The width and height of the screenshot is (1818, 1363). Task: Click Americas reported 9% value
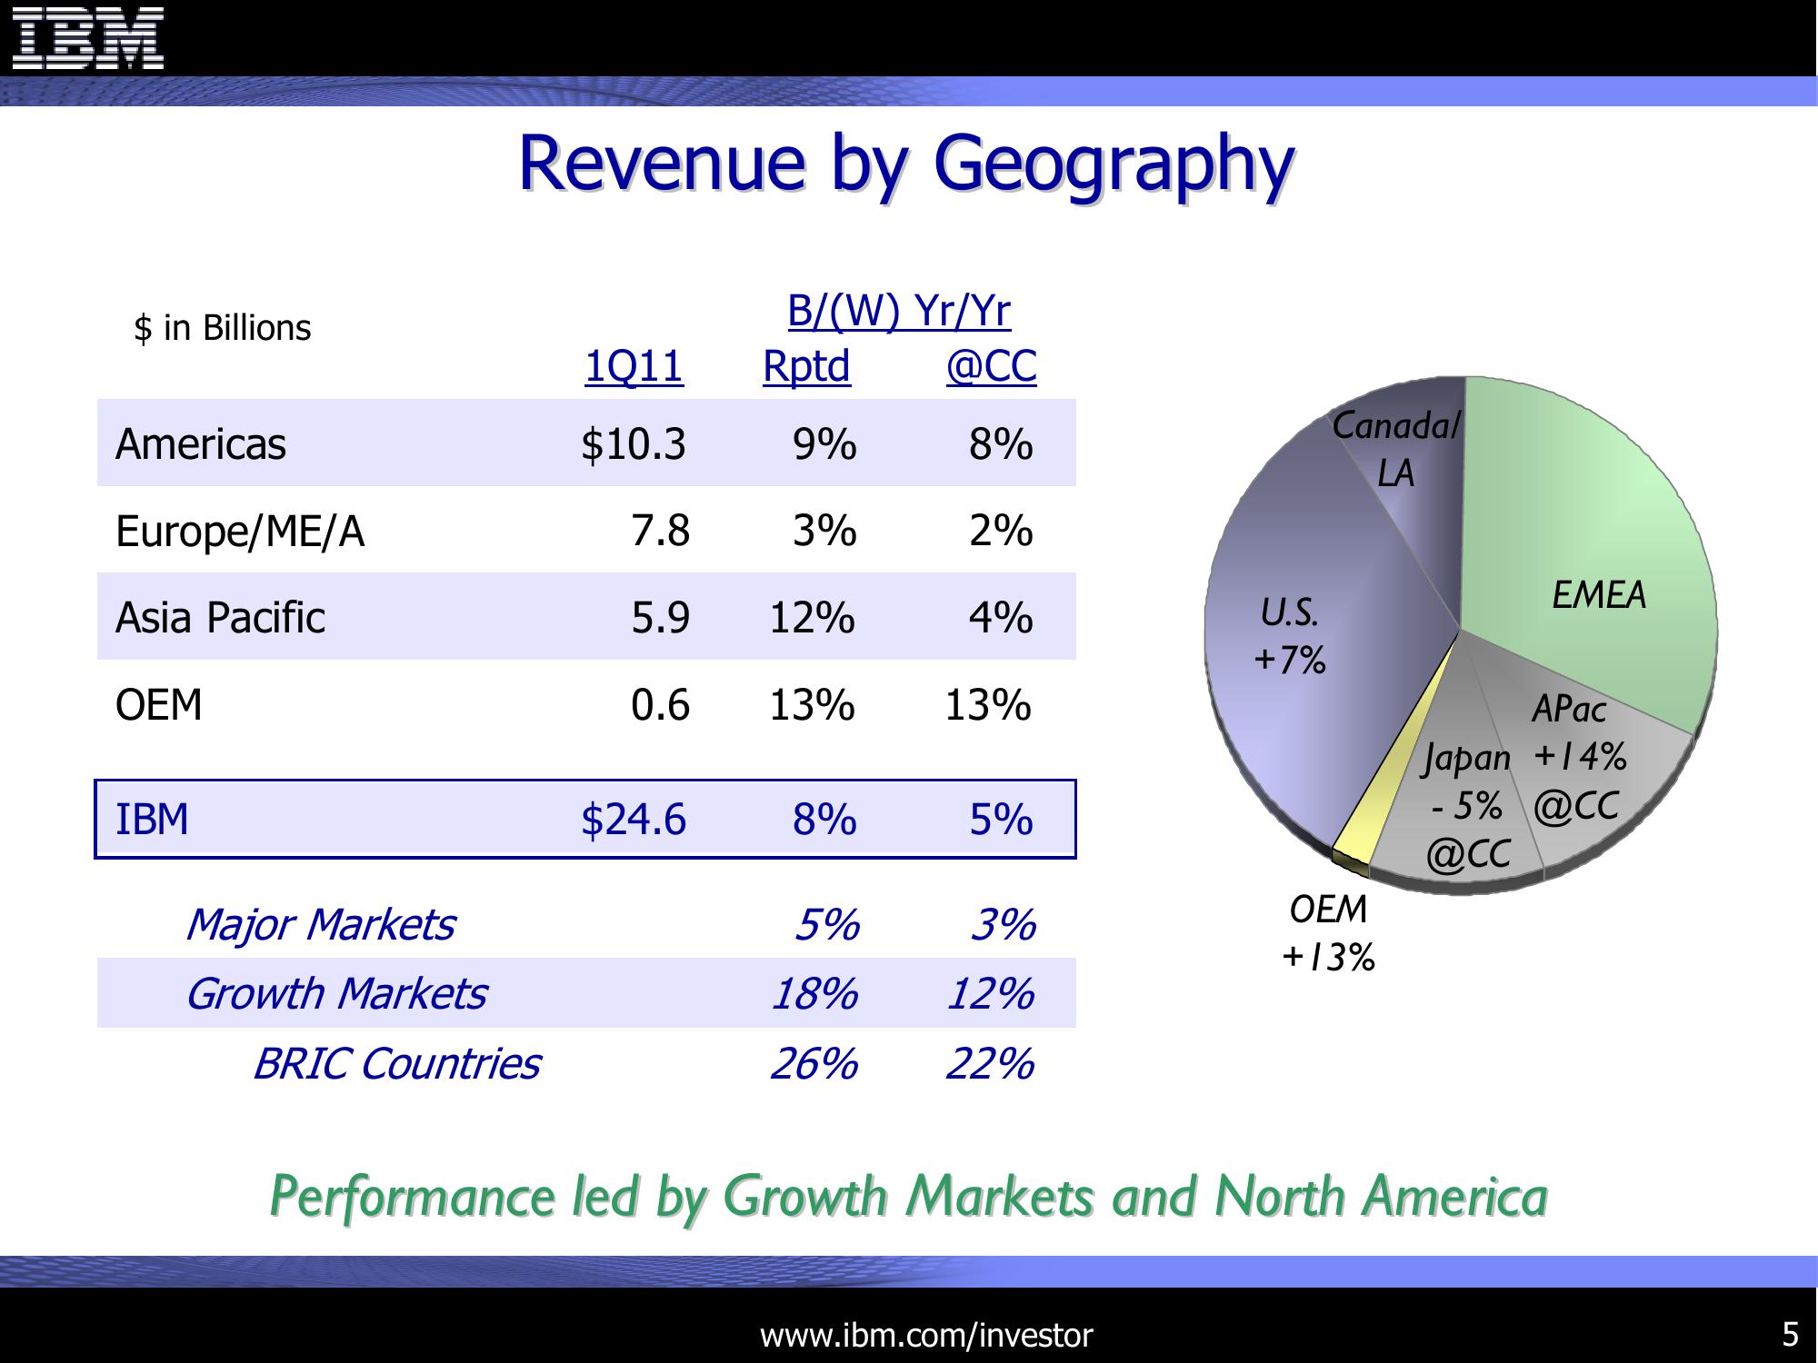[824, 444]
